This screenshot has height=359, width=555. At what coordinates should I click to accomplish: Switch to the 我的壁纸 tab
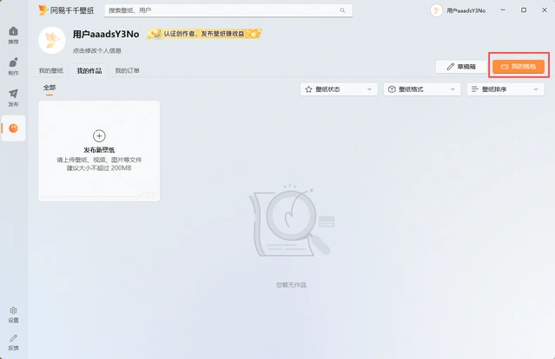click(51, 70)
